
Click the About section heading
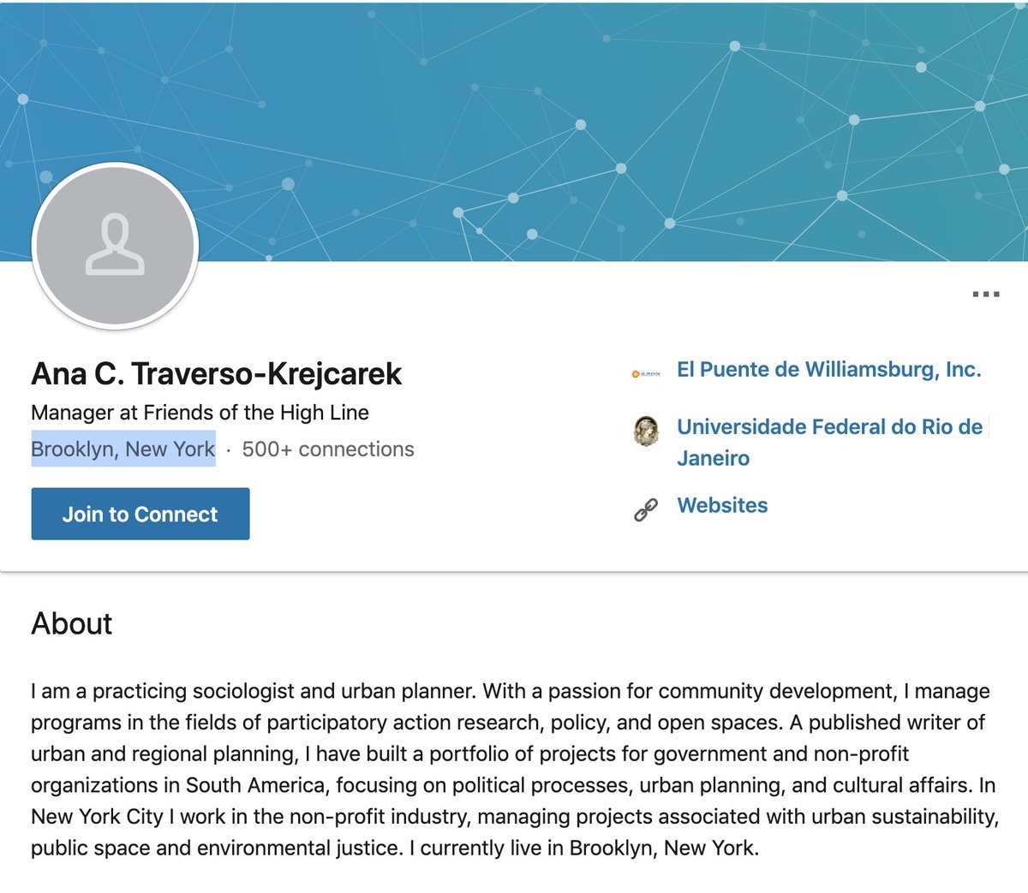coord(72,624)
